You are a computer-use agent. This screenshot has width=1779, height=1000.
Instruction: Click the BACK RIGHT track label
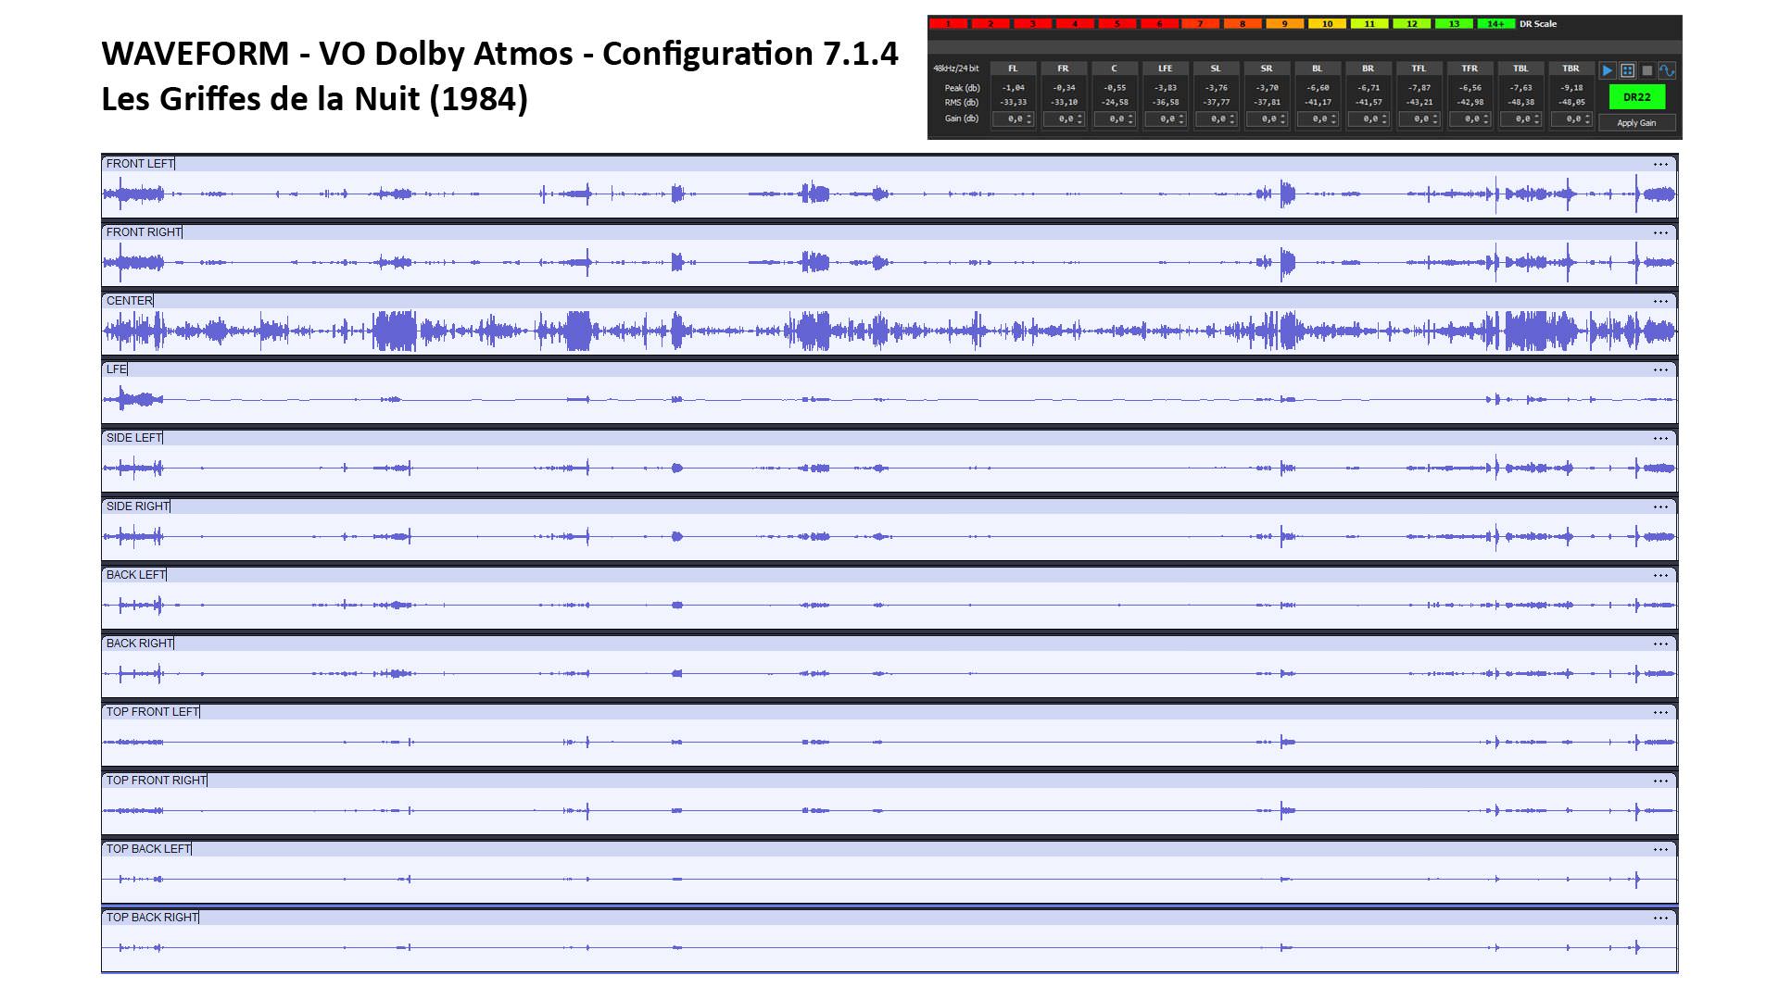[139, 644]
